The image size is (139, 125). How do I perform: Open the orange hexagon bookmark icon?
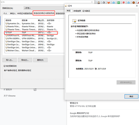[134, 2]
